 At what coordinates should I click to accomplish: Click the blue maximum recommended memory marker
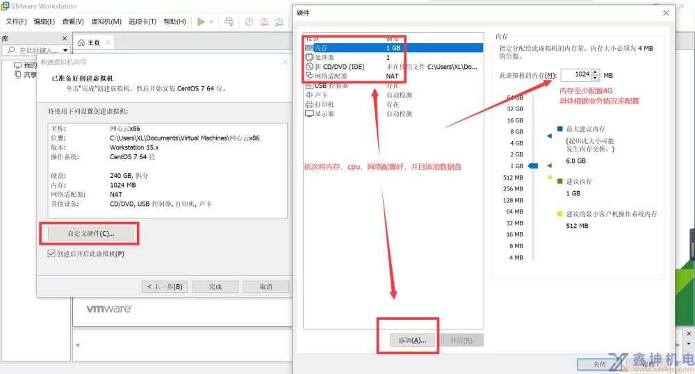[549, 136]
